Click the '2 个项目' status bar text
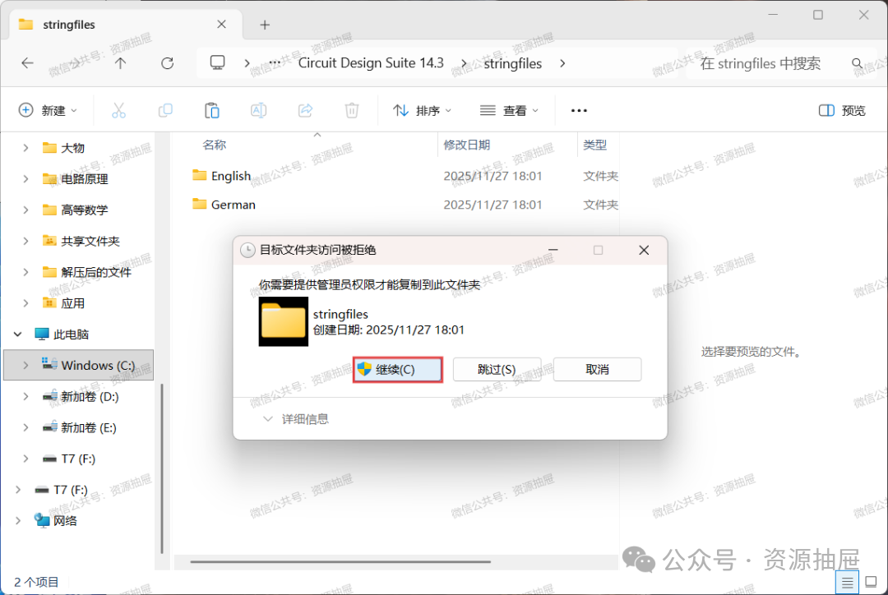 (x=36, y=582)
